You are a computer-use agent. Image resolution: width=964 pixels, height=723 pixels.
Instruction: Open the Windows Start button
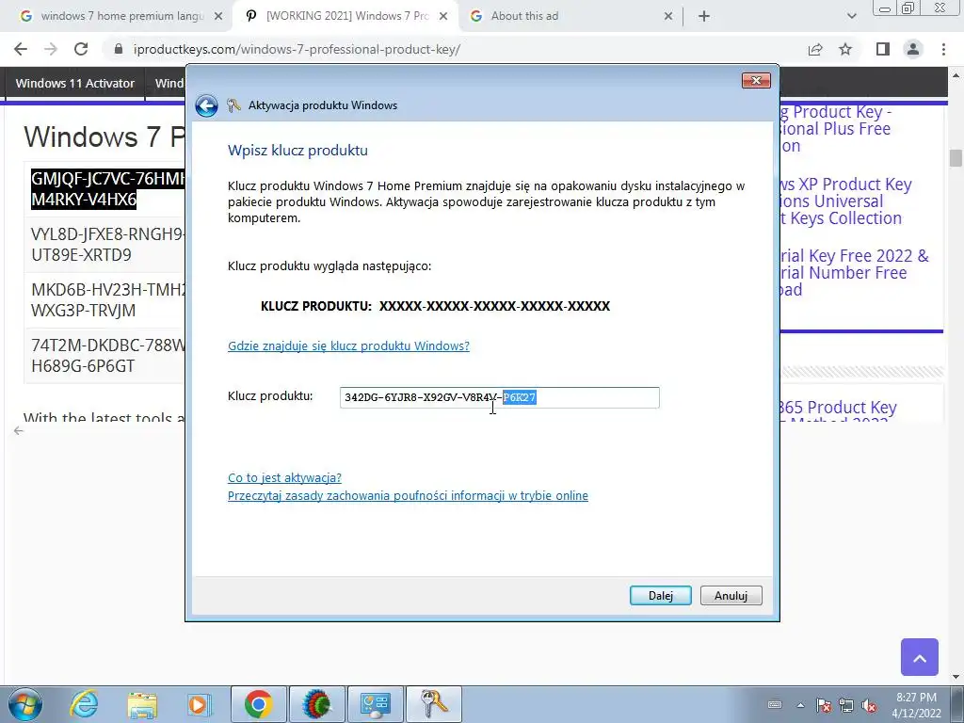coord(25,704)
